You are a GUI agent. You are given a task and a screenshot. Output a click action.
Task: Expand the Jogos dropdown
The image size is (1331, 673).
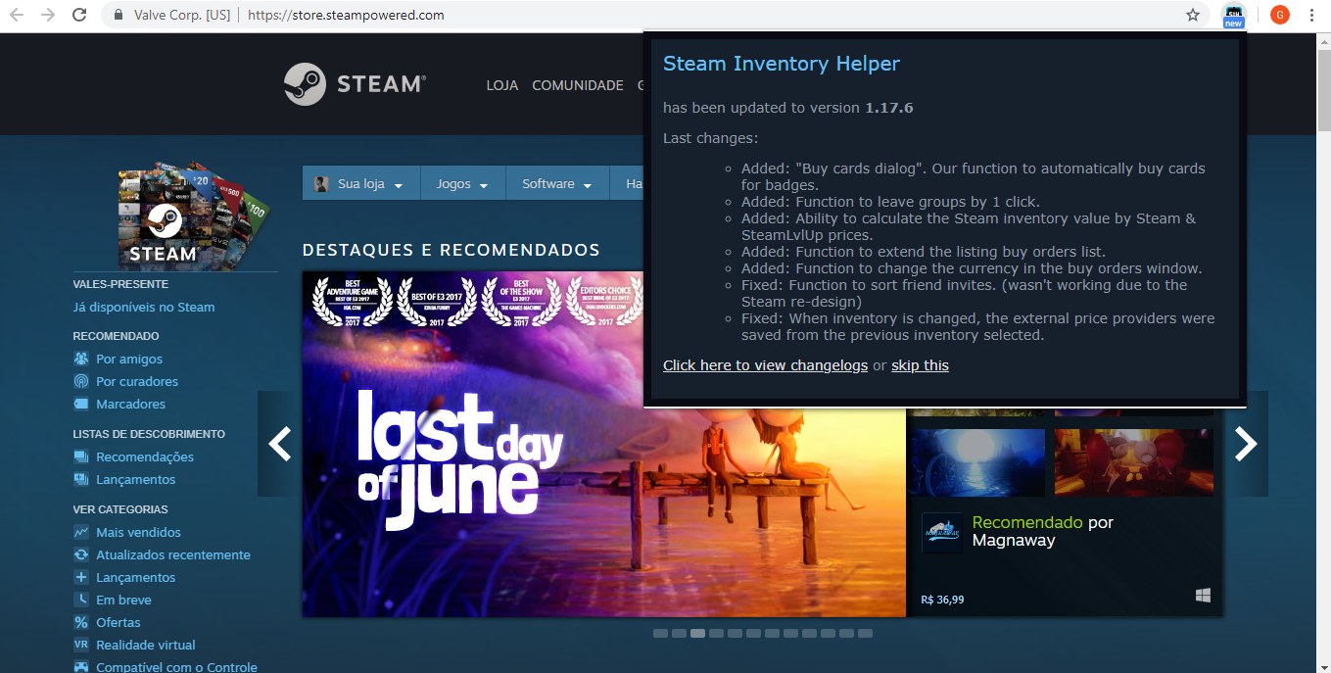tap(461, 183)
